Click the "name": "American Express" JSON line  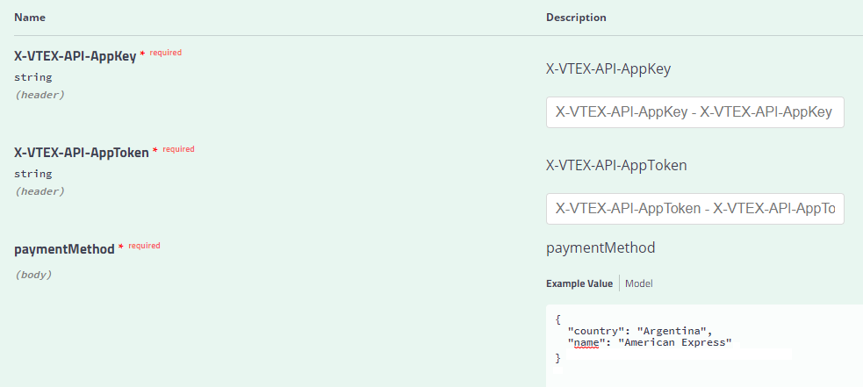tap(649, 342)
